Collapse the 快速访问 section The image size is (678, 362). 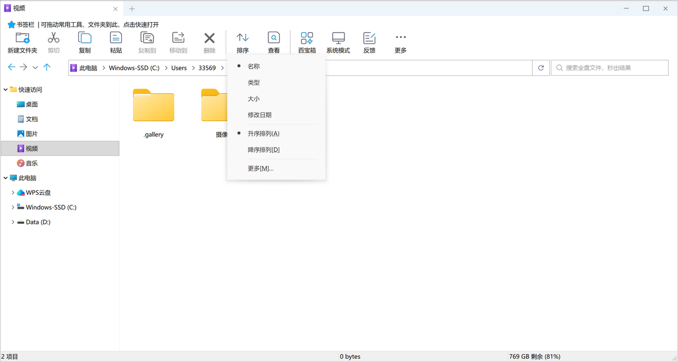pyautogui.click(x=6, y=90)
